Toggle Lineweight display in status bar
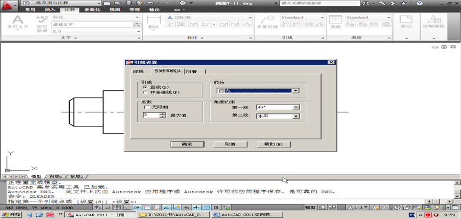The height and width of the screenshot is (219, 461). coord(196,208)
